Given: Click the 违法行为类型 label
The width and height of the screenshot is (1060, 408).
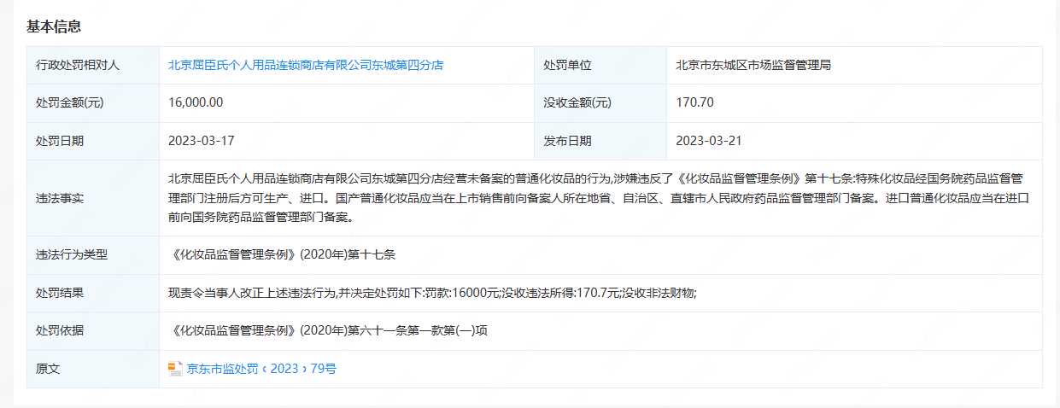Looking at the screenshot, I should [72, 254].
